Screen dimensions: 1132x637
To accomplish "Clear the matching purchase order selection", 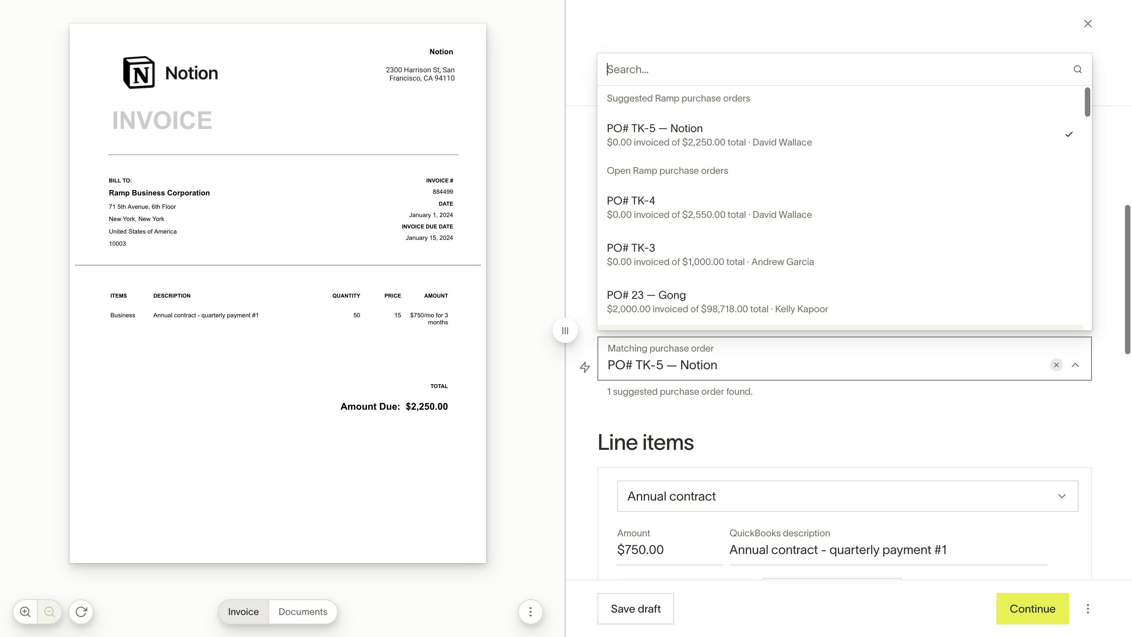I will [x=1057, y=365].
